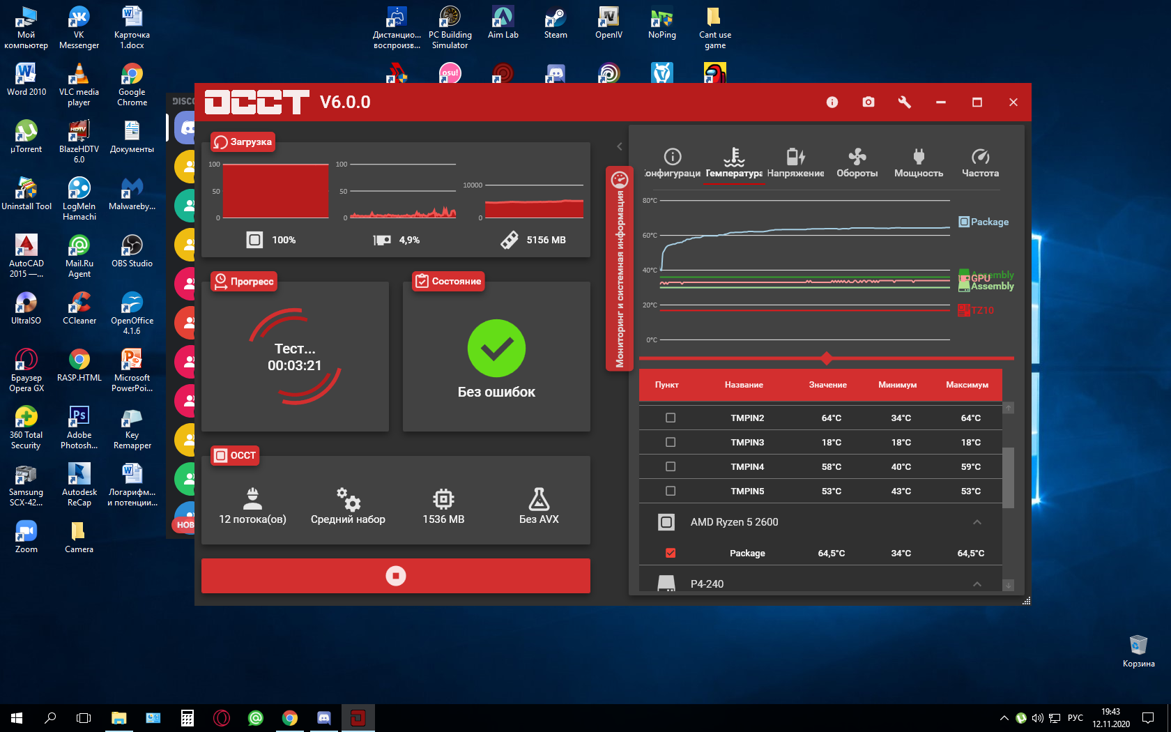This screenshot has height=732, width=1171.
Task: Open the Корзина recycle bin
Action: pyautogui.click(x=1138, y=651)
